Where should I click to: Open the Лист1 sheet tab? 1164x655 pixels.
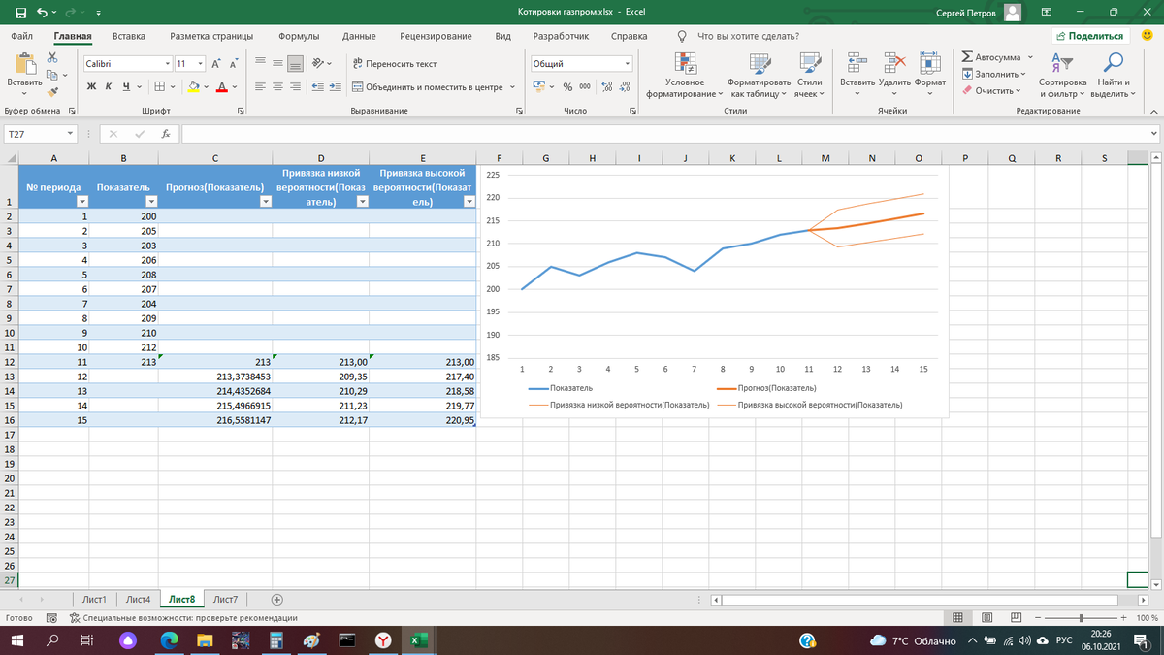point(95,600)
